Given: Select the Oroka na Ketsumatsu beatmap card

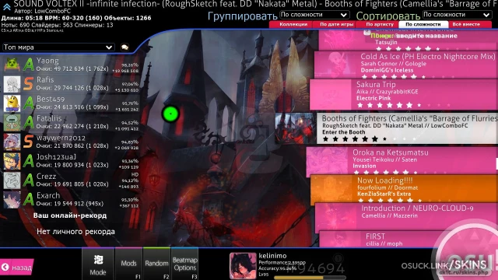Looking at the screenshot, I should [x=402, y=161].
